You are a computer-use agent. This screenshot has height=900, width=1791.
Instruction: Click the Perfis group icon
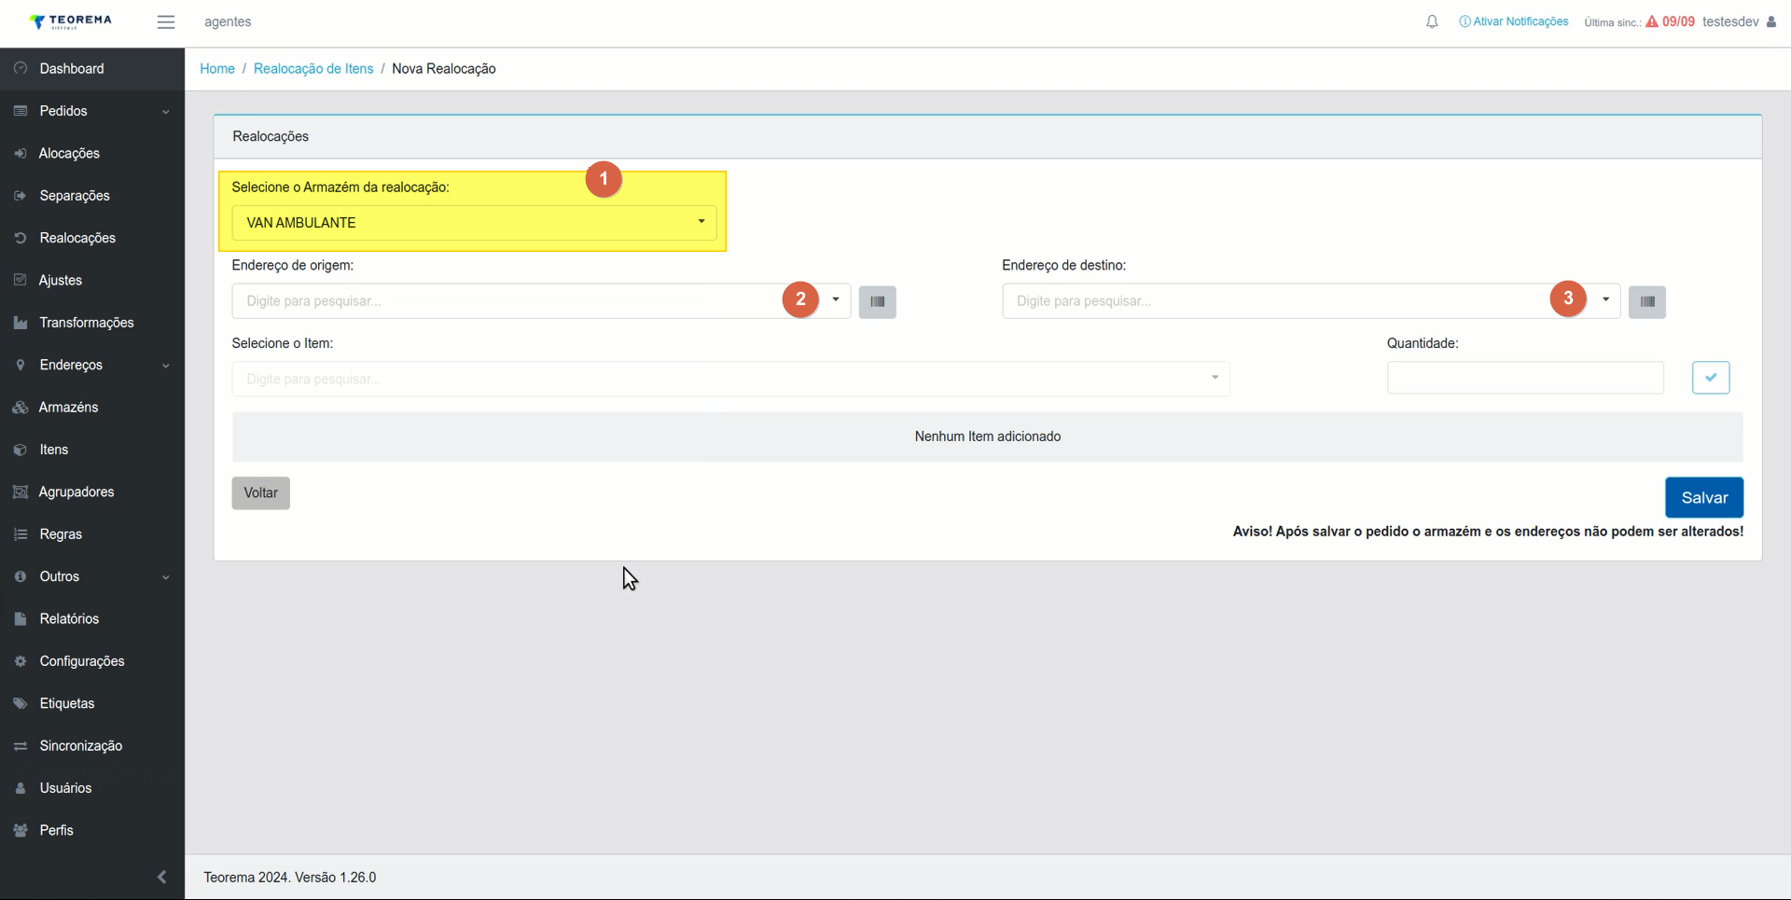click(x=21, y=830)
